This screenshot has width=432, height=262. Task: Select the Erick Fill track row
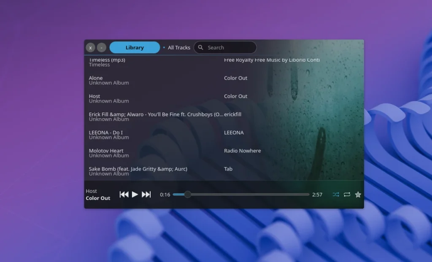[x=169, y=116]
